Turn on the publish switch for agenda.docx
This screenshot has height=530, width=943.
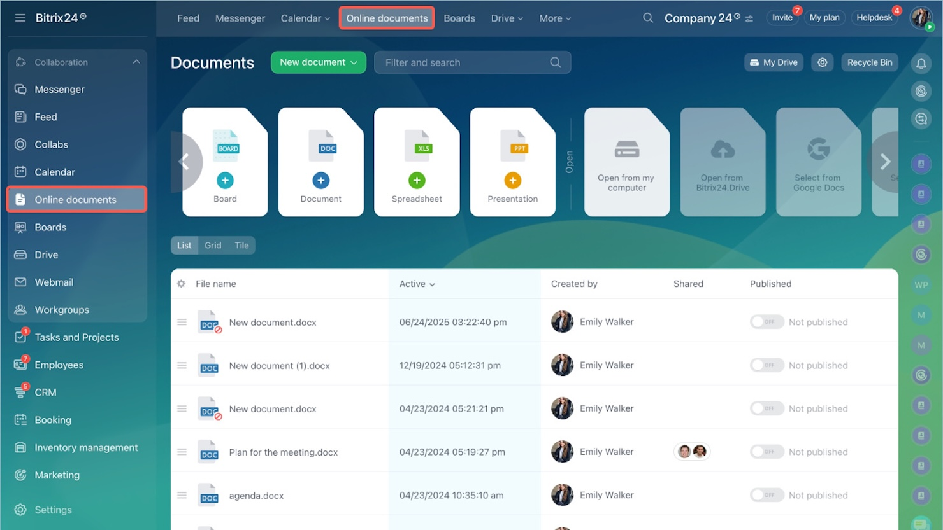point(767,494)
